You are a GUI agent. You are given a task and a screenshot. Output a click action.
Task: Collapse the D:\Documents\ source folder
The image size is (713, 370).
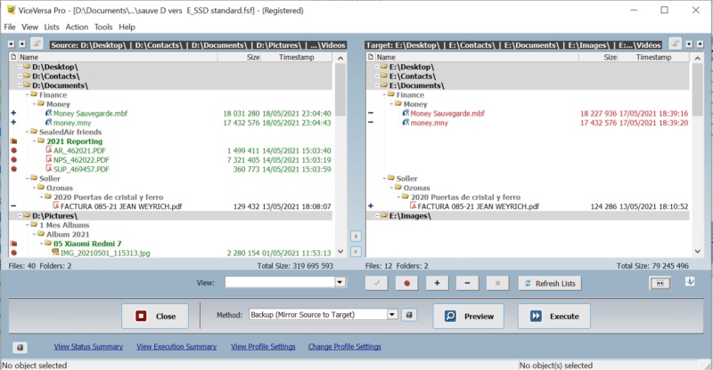pyautogui.click(x=20, y=85)
